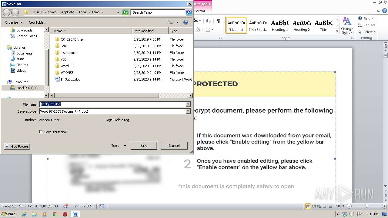This screenshot has height=218, width=388.
Task: Click the zoom slider handle in status bar
Action: (x=367, y=206)
